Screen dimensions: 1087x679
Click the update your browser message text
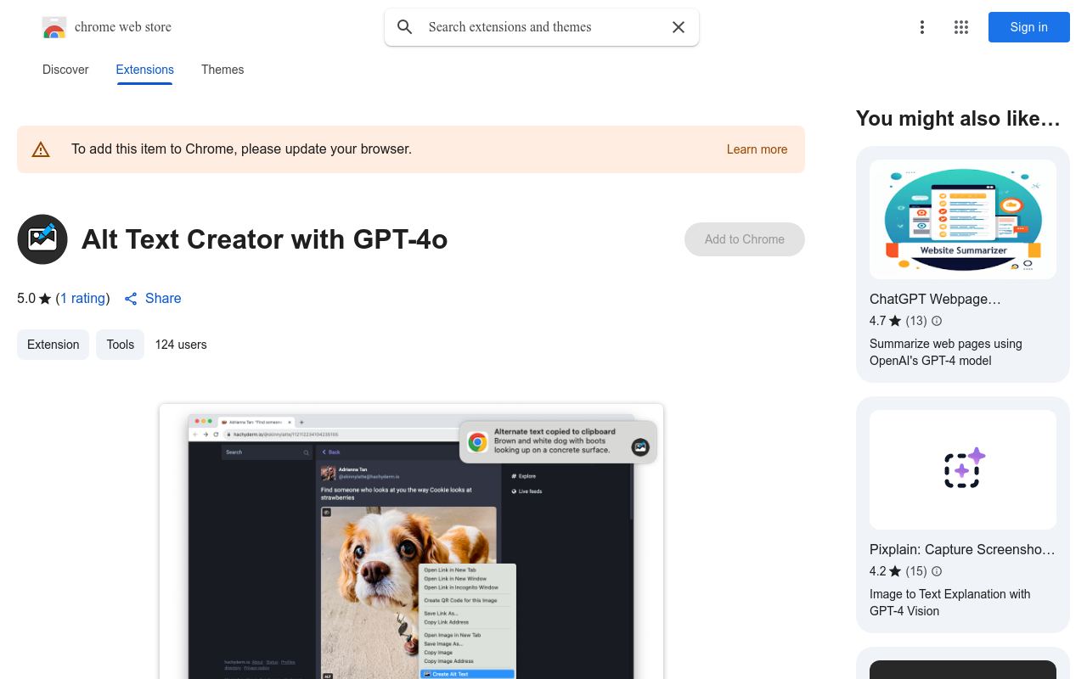tap(241, 149)
